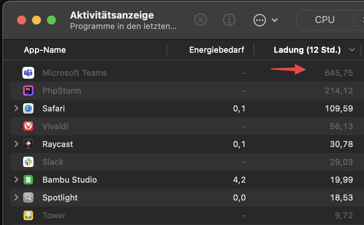Click the Vivaldi app icon
This screenshot has width=364, height=225.
pos(28,126)
